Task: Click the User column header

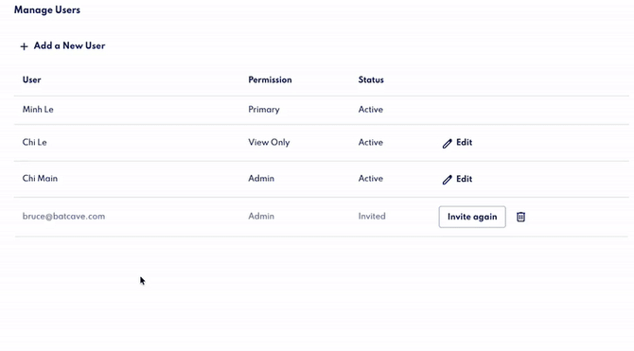Action: tap(31, 79)
